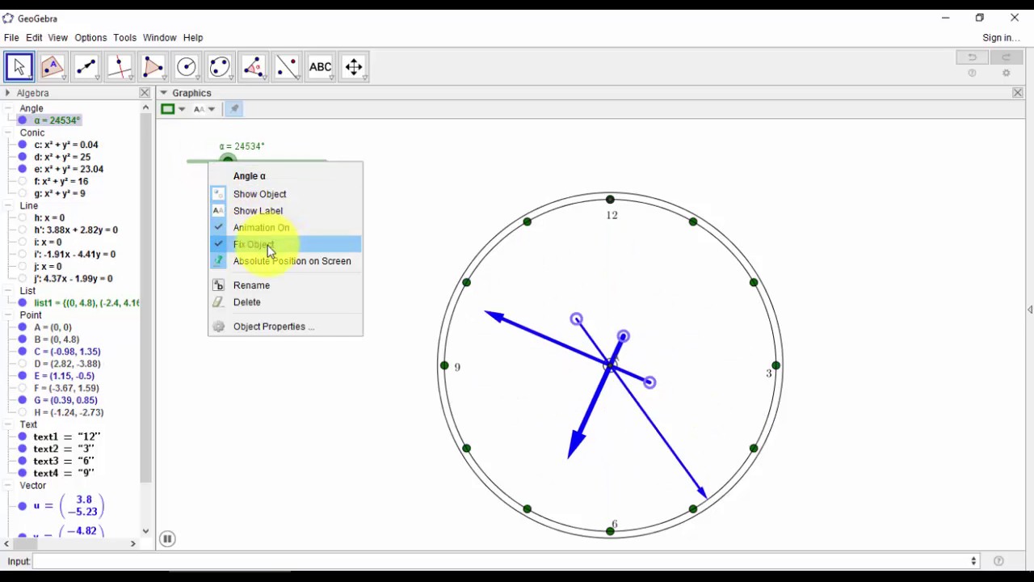This screenshot has height=582, width=1034.
Task: Toggle visibility of conic d
Action: [x=23, y=157]
